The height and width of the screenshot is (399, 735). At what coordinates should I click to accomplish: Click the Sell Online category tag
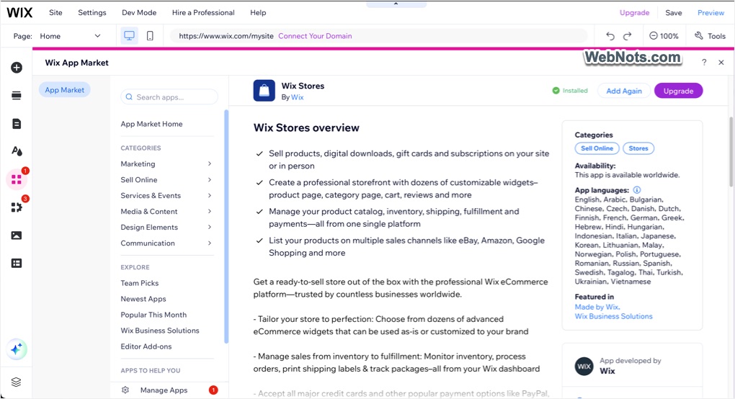(597, 148)
